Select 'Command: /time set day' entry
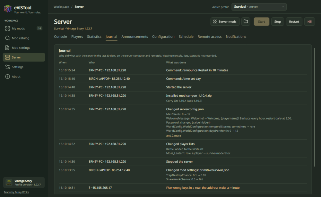 coord(183,79)
